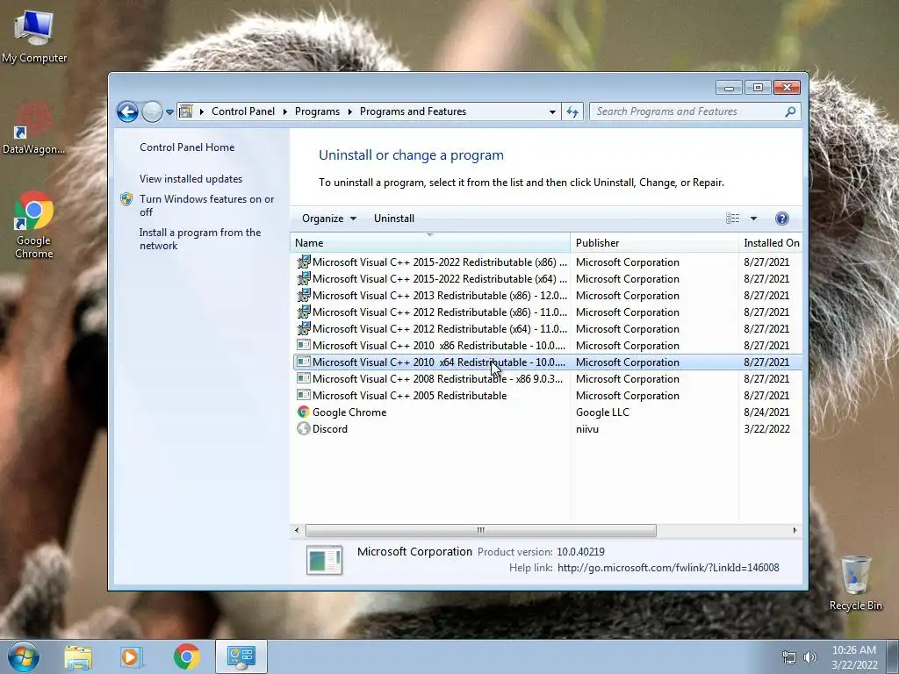This screenshot has height=674, width=899.
Task: Open Turn Windows features on or off
Action: coord(207,205)
